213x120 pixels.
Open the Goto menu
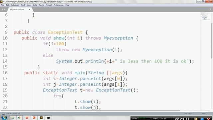(x=35, y=5)
